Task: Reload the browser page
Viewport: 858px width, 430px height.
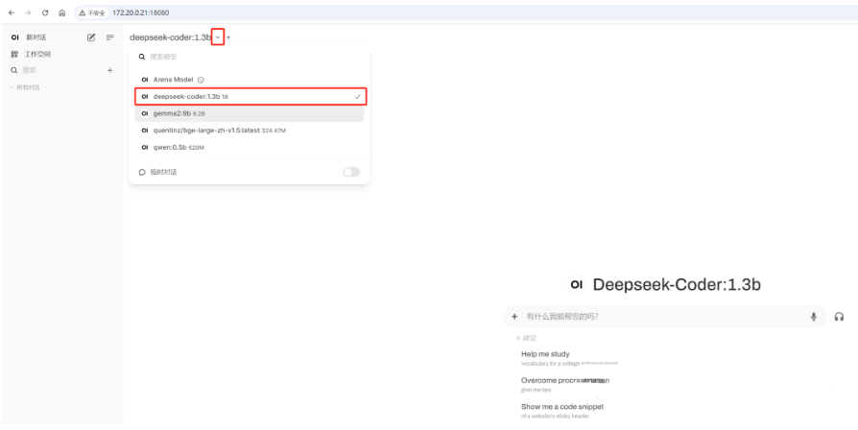Action: click(x=45, y=12)
